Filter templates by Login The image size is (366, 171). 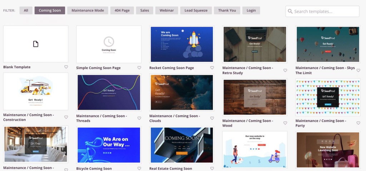[251, 10]
